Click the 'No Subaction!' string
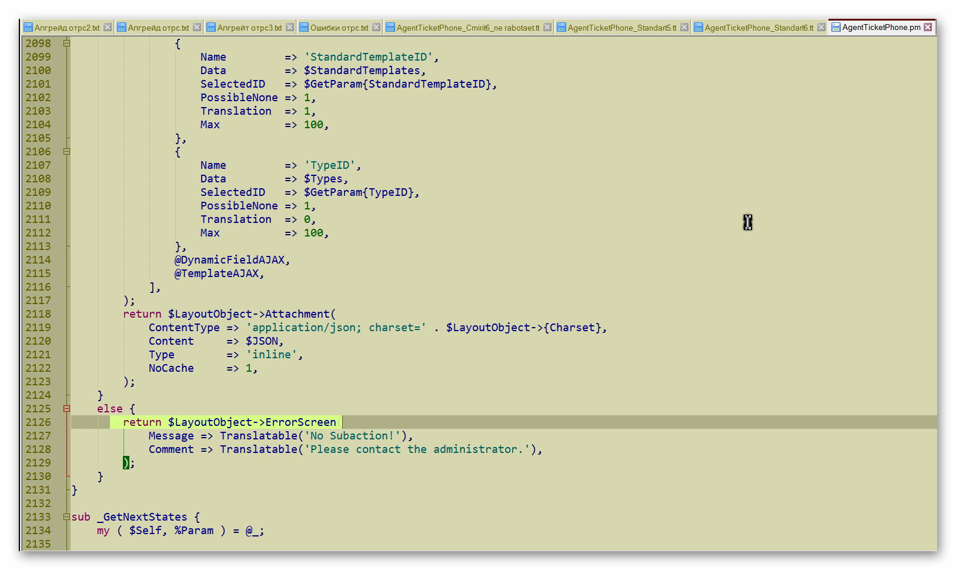 coord(353,435)
